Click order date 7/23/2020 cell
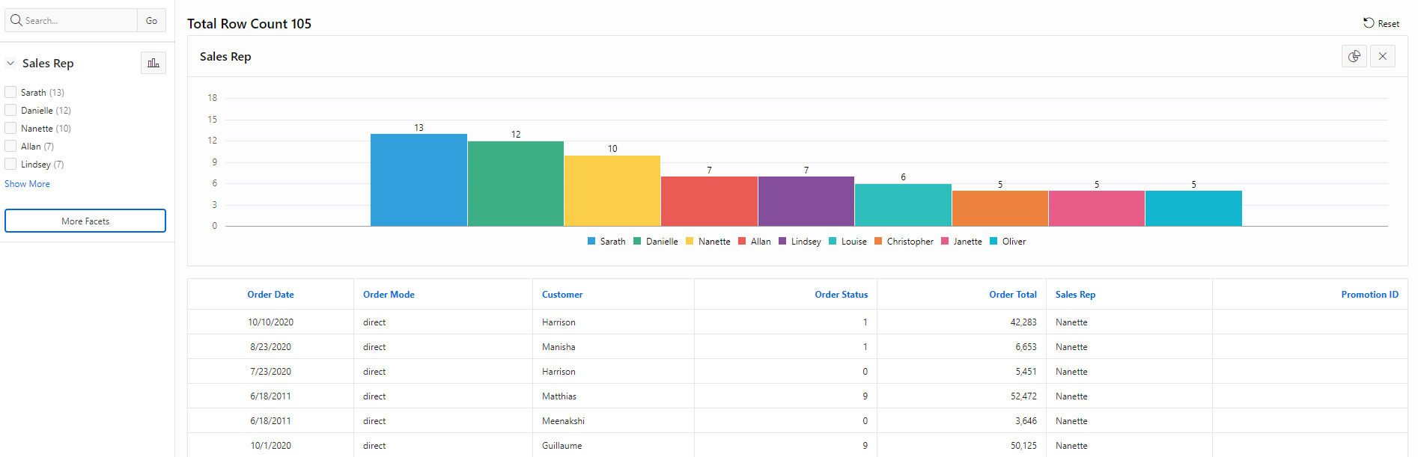This screenshot has width=1418, height=457. [x=270, y=372]
